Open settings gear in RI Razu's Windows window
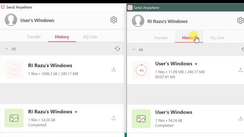This screenshot has width=244, height=137. click(x=241, y=20)
